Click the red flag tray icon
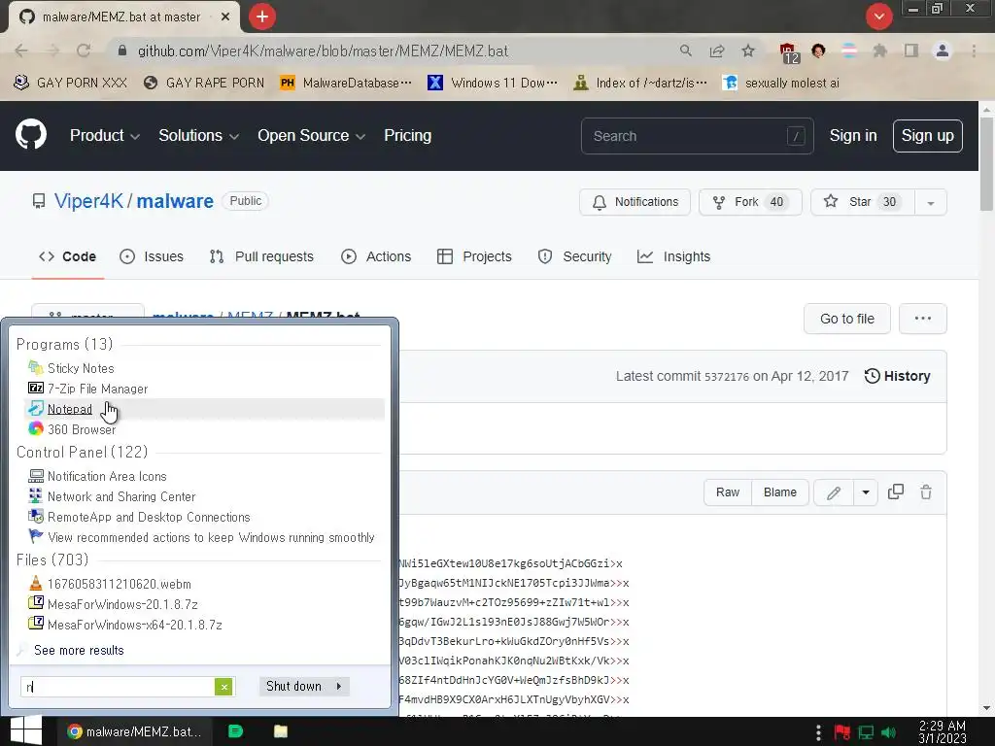995x746 pixels. [842, 732]
